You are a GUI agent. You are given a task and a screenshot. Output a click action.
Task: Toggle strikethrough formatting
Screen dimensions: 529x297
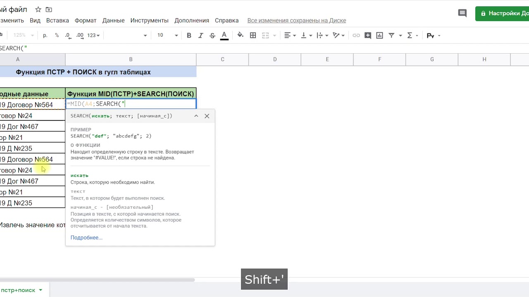212,35
